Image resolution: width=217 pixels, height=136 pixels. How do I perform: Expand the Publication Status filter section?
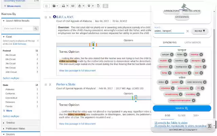click(4, 129)
